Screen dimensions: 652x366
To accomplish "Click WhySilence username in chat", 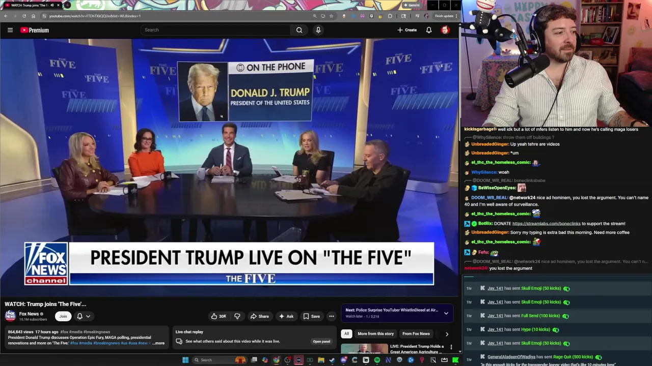I will [x=484, y=172].
